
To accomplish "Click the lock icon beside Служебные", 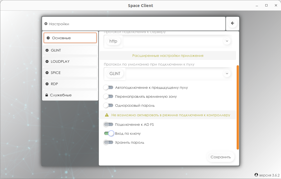I will click(47, 95).
